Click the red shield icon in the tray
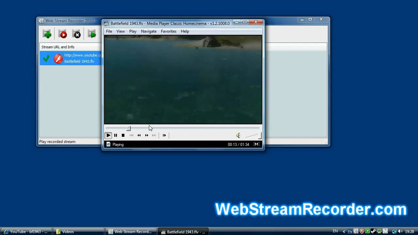418x235 pixels. [362, 231]
